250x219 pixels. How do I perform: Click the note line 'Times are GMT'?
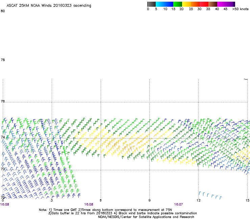65,210
